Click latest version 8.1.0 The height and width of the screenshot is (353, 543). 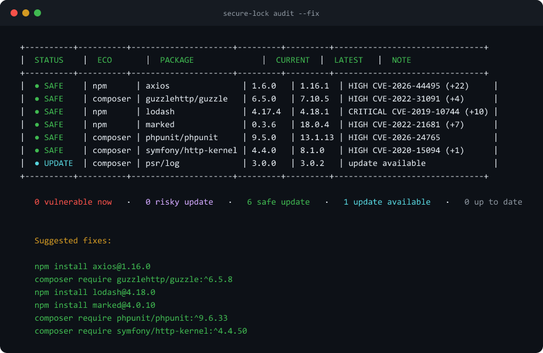tap(312, 150)
